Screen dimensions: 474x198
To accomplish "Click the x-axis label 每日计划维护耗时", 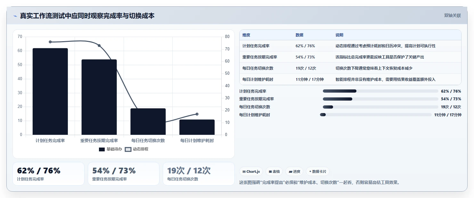I will (x=197, y=141).
